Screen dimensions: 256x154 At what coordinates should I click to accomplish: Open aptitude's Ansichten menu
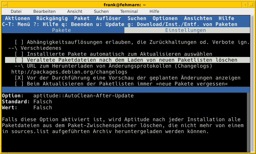(x=198, y=18)
